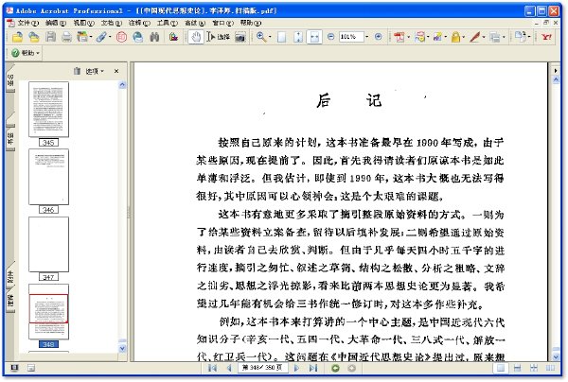568x382 pixels.
Task: Switch to Single Page layout
Action: coord(501,368)
